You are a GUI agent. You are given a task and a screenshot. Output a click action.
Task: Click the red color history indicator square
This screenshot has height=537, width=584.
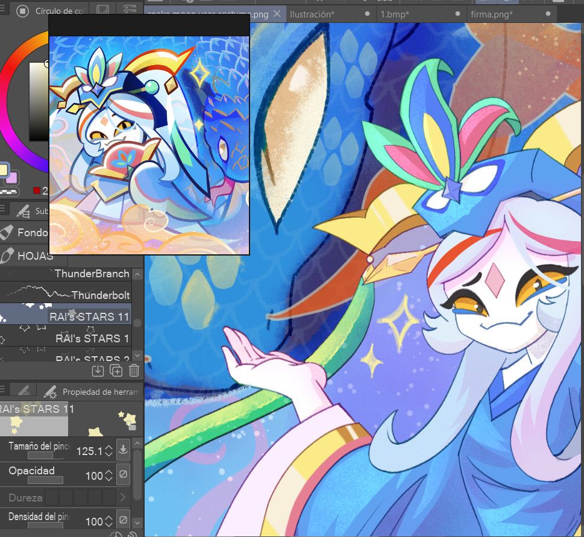[37, 190]
